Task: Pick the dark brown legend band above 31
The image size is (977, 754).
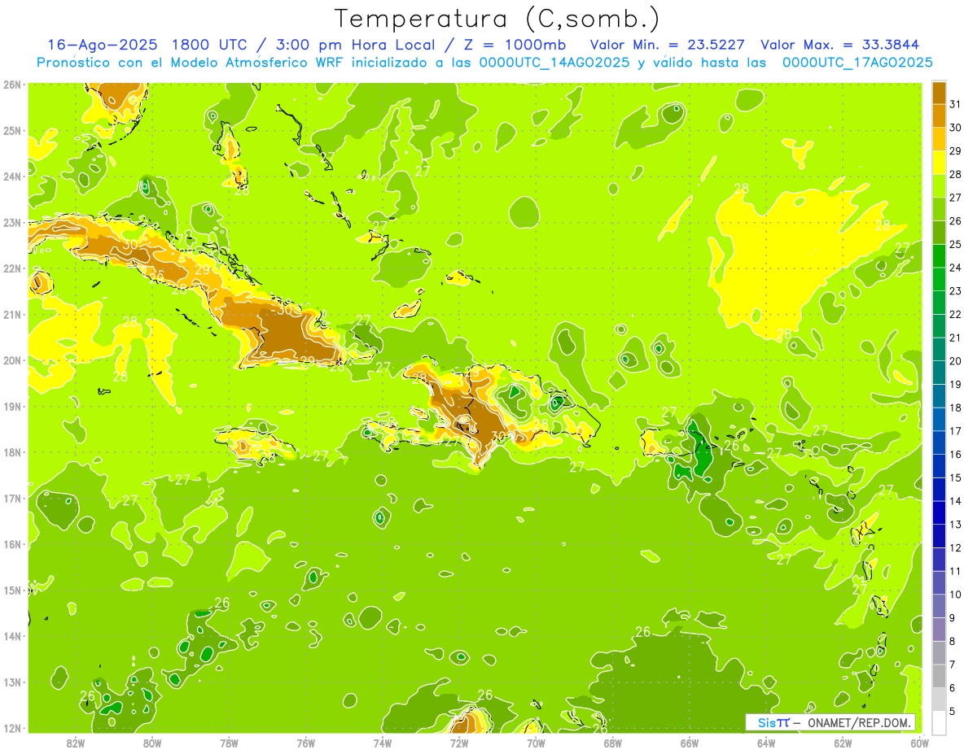Action: (x=938, y=93)
